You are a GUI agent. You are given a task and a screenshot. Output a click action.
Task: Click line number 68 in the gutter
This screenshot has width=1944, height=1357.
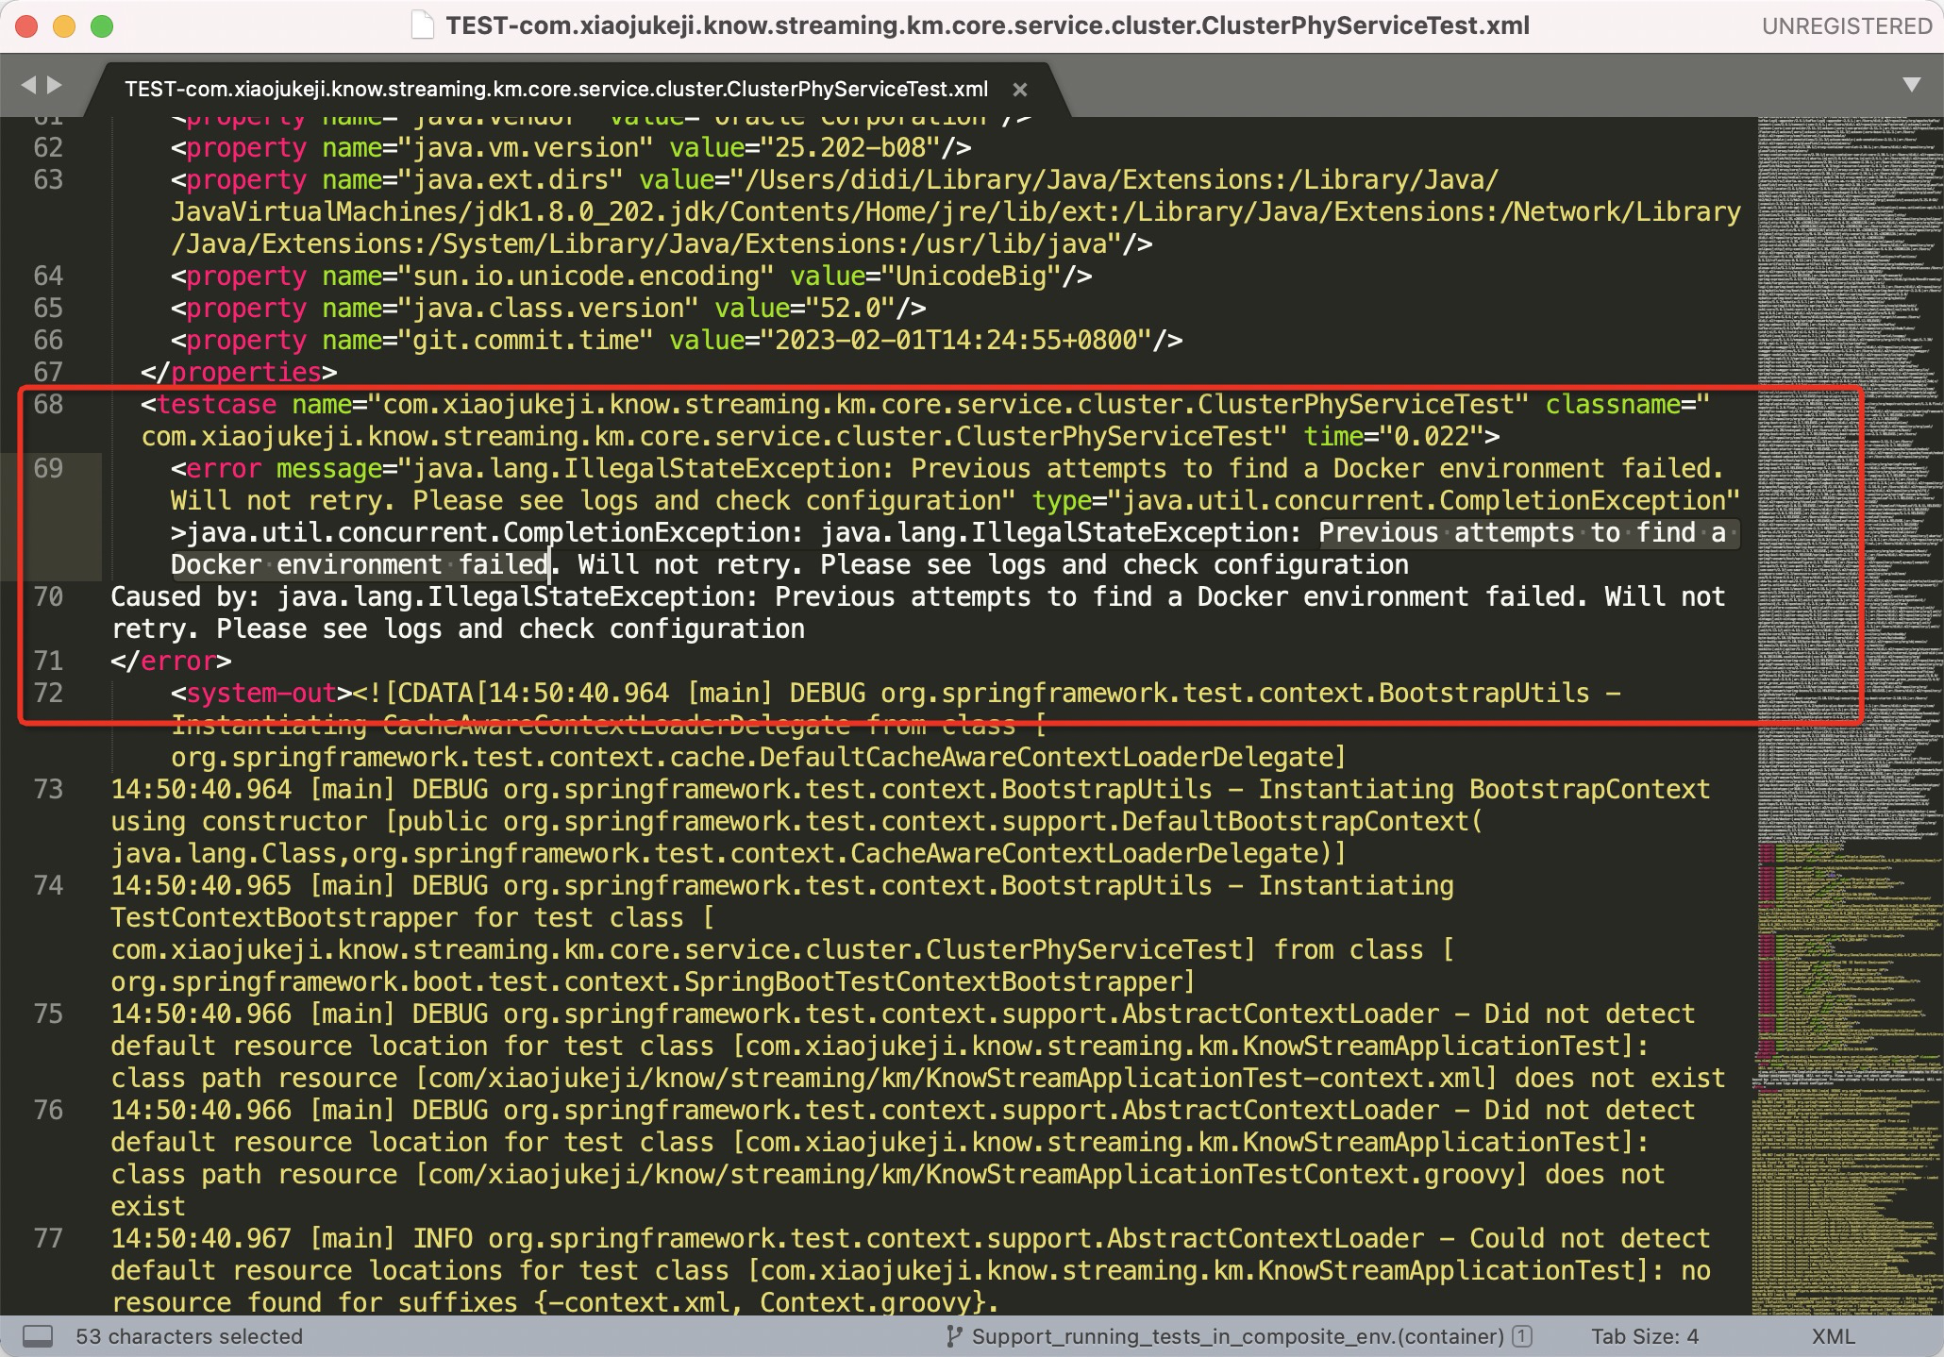coord(48,405)
